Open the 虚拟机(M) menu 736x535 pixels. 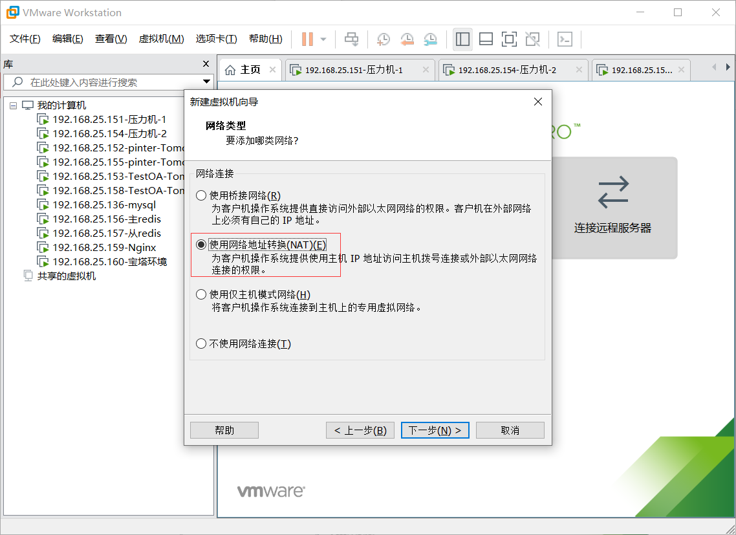(x=161, y=39)
